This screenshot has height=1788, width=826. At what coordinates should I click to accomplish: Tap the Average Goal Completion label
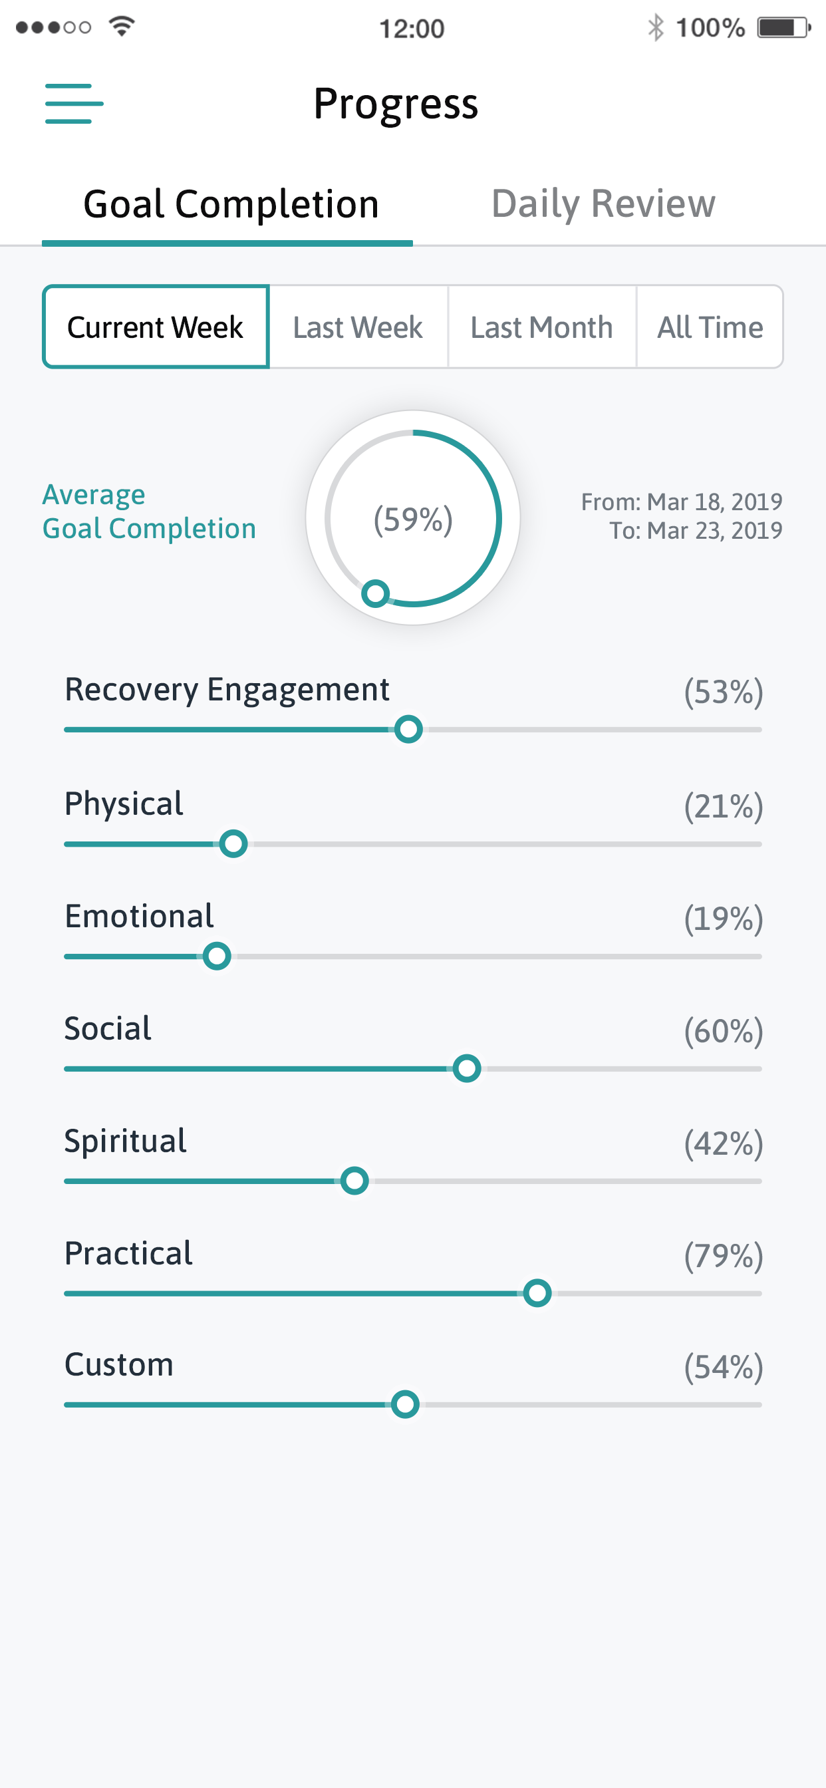point(149,512)
